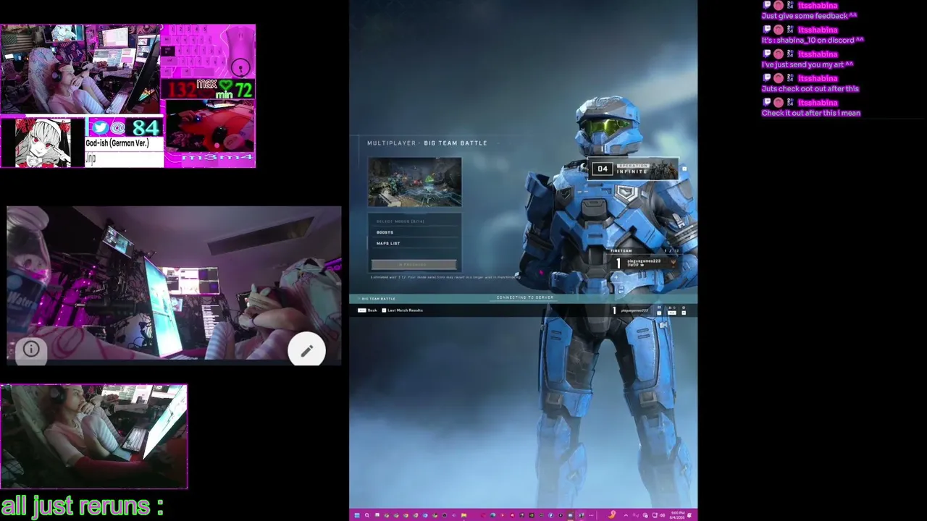Viewport: 927px width, 521px height.
Task: Go Back in the Halo menu
Action: point(368,310)
